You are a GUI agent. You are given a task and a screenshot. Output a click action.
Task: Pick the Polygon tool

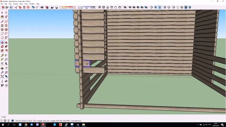pyautogui.click(x=6, y=30)
